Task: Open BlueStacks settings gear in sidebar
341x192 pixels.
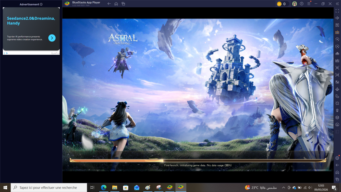Action: (337, 158)
